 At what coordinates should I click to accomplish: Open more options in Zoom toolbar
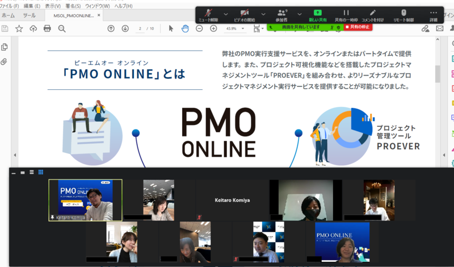(434, 15)
